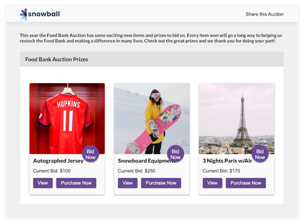This screenshot has height=224, width=304.
Task: Click the Food Bank Auction Prizes header
Action: pyautogui.click(x=57, y=59)
